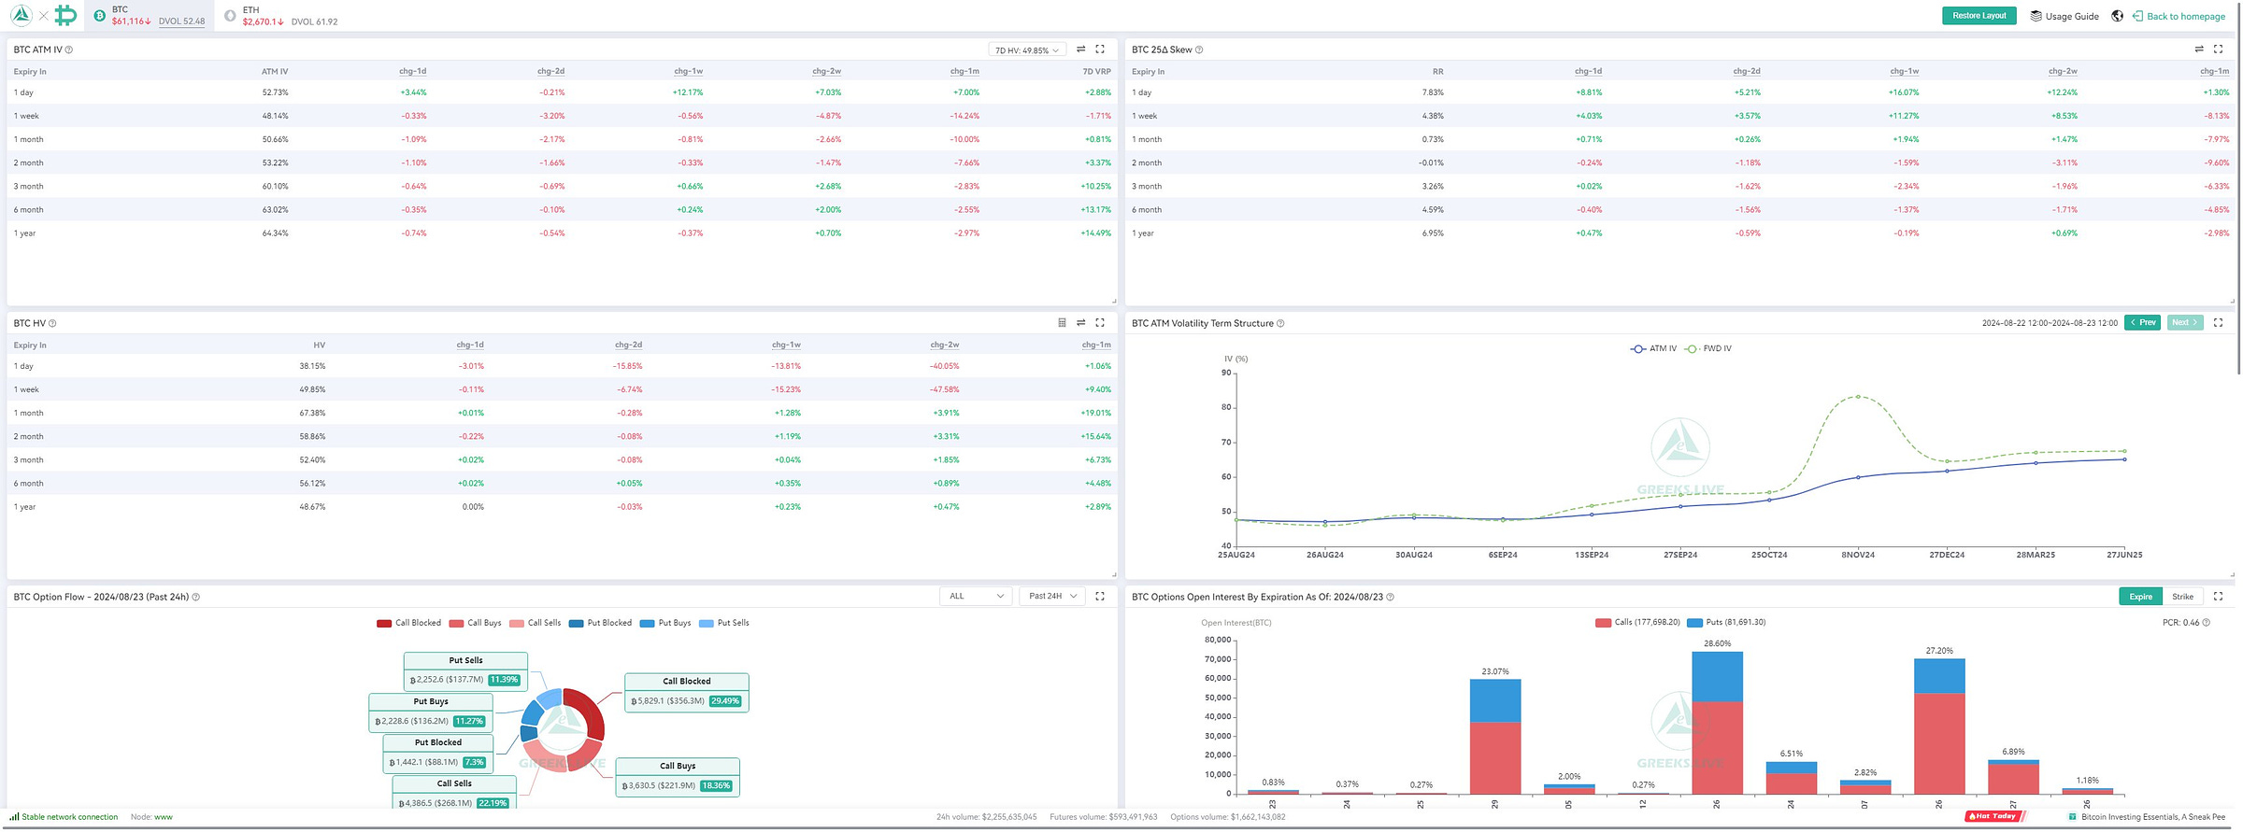Expand the Open Interest panel to fullscreen

(x=2218, y=596)
